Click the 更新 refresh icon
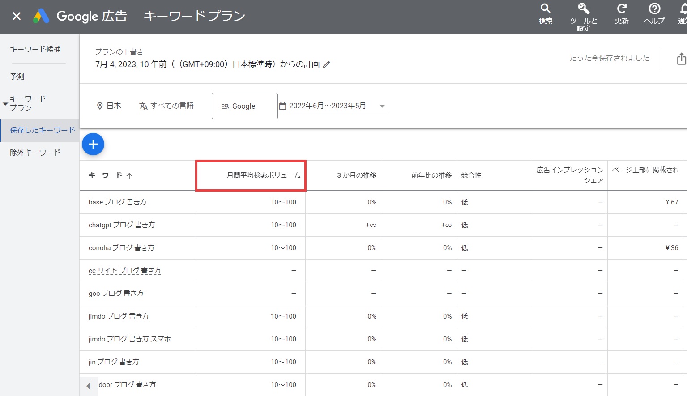This screenshot has width=687, height=396. (622, 14)
